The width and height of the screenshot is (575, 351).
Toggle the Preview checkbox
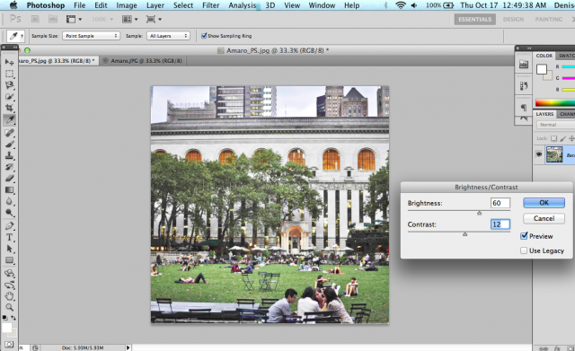[x=524, y=236]
